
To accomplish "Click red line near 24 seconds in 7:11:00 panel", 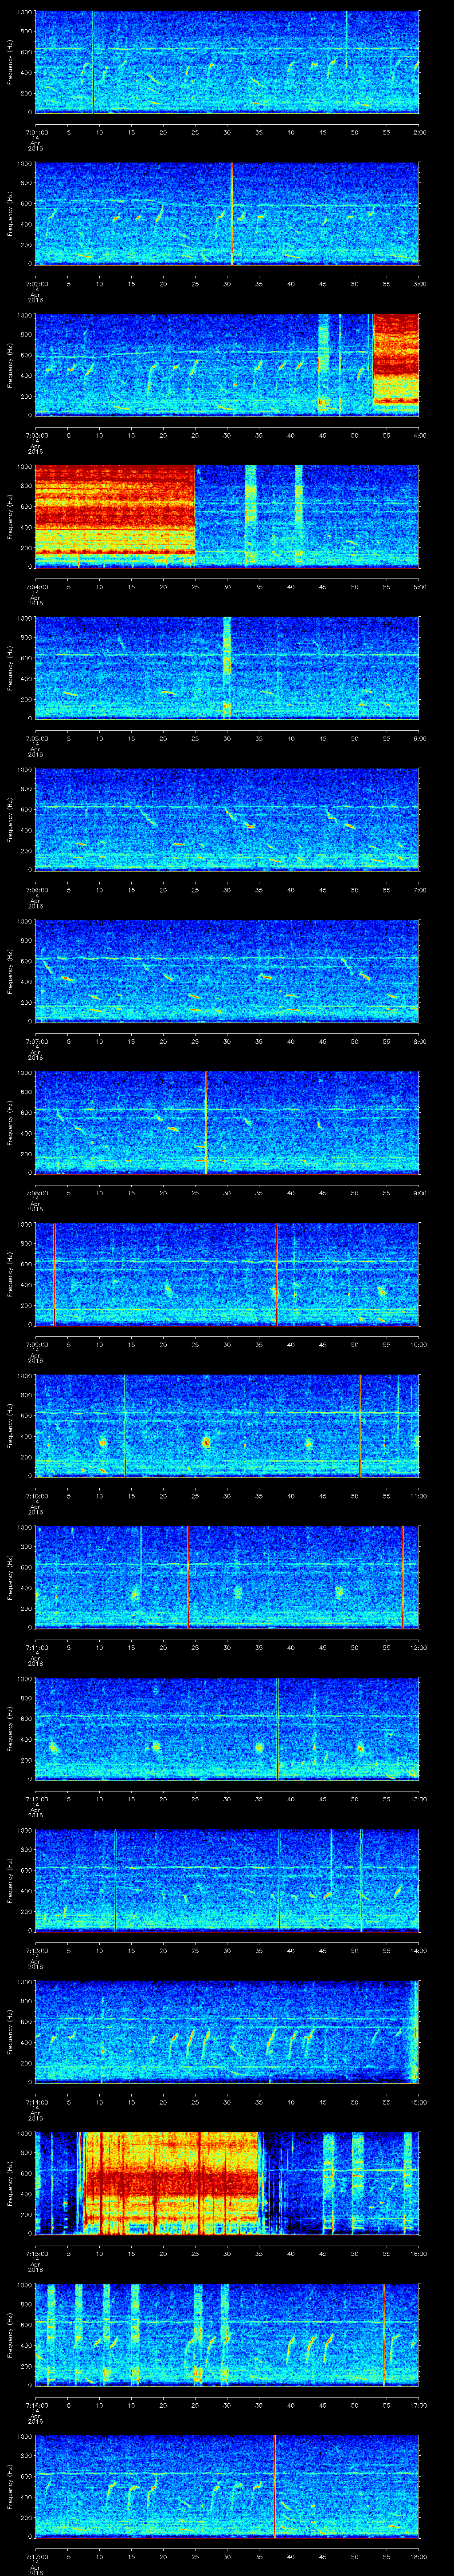I will (x=188, y=1576).
